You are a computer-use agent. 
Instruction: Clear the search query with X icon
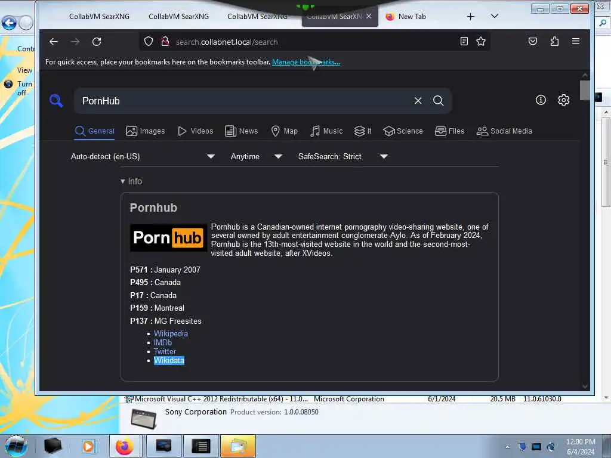[x=418, y=101]
